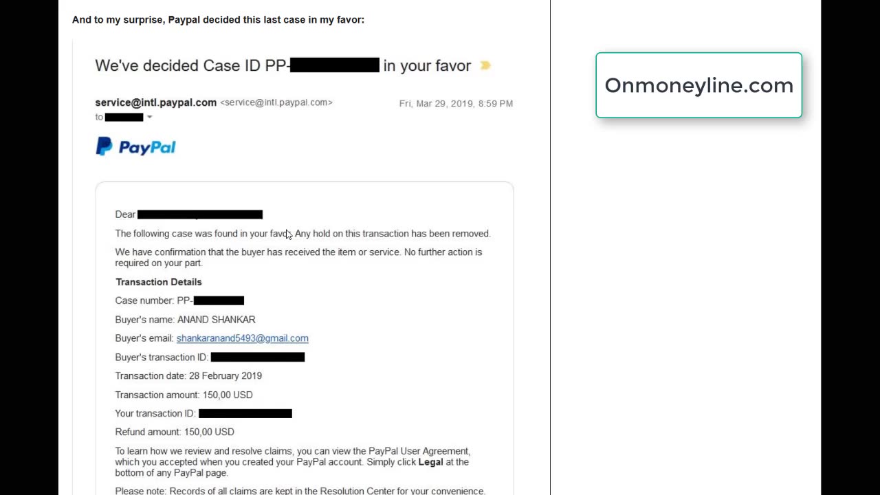Click the "And to my surprise" heading text
Viewport: 880px width, 495px height.
pyautogui.click(x=218, y=20)
